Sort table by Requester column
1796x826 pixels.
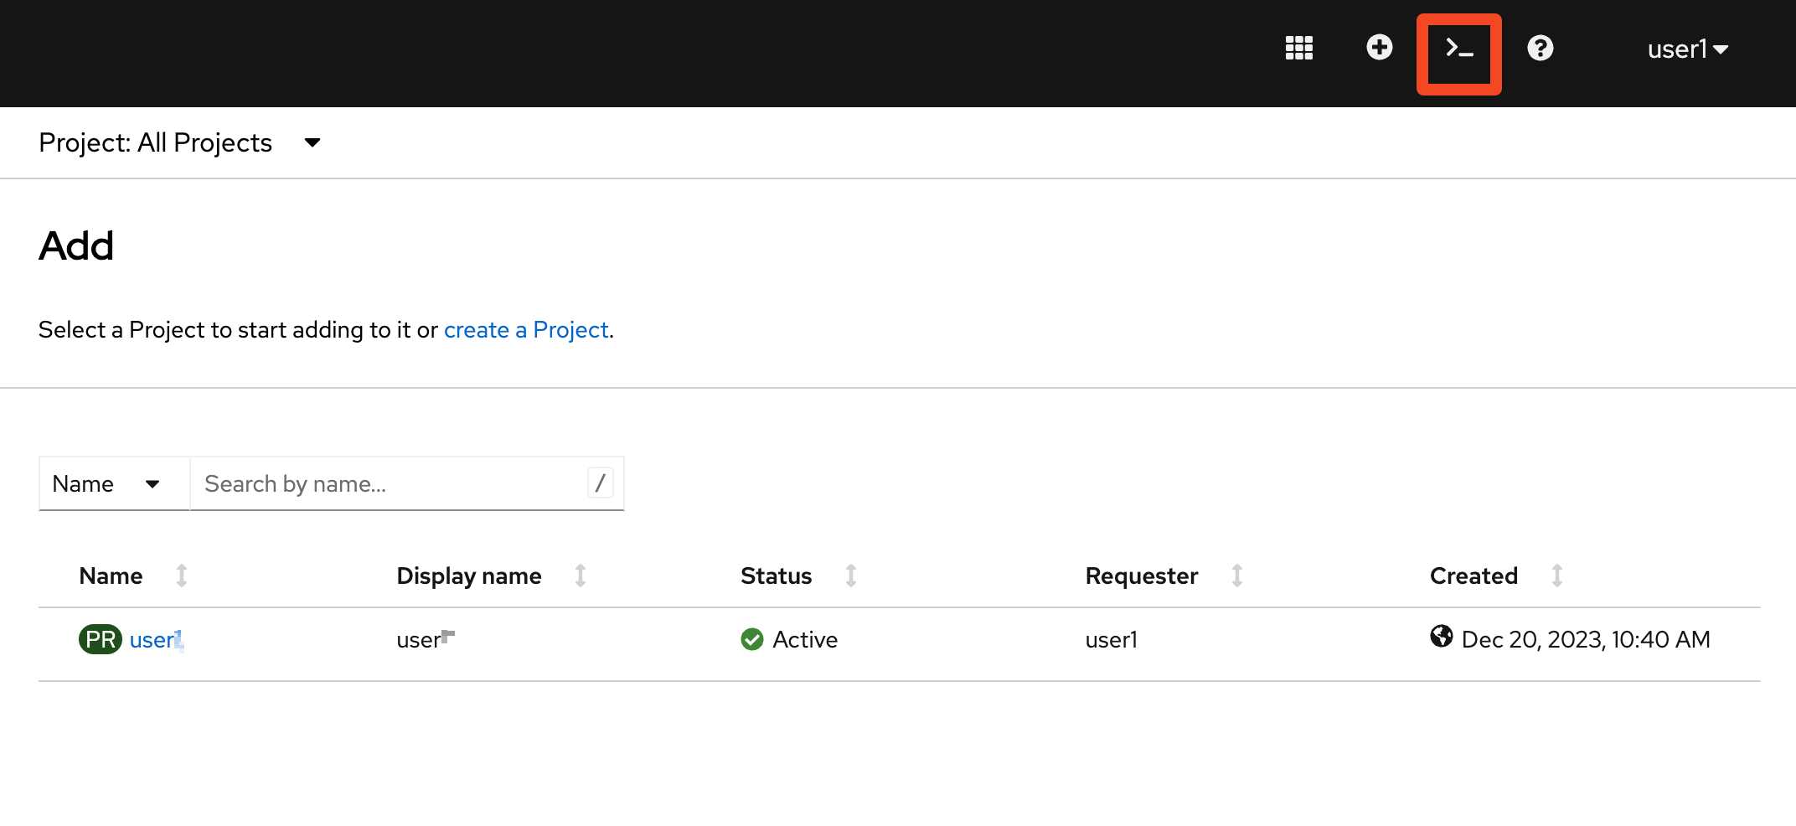tap(1142, 576)
